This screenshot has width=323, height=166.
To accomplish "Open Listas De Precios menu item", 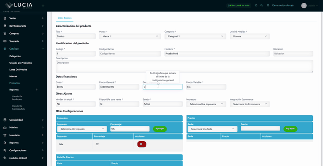I will (x=18, y=70).
